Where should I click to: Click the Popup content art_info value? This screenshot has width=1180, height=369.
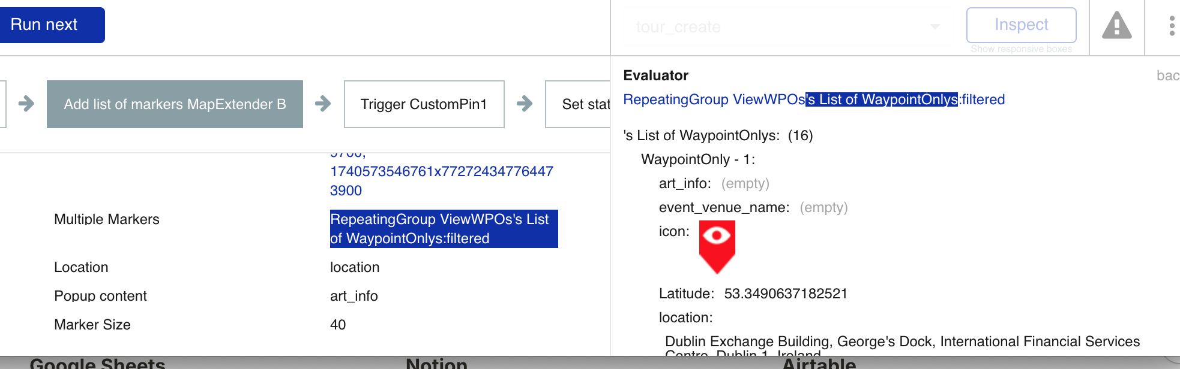click(354, 296)
